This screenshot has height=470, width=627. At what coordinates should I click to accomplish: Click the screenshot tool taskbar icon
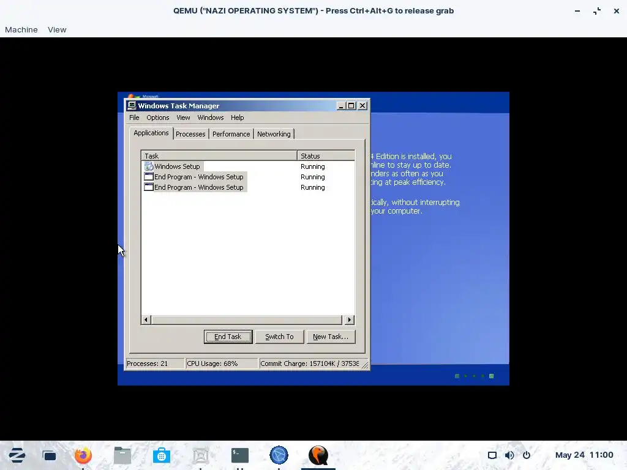point(201,455)
